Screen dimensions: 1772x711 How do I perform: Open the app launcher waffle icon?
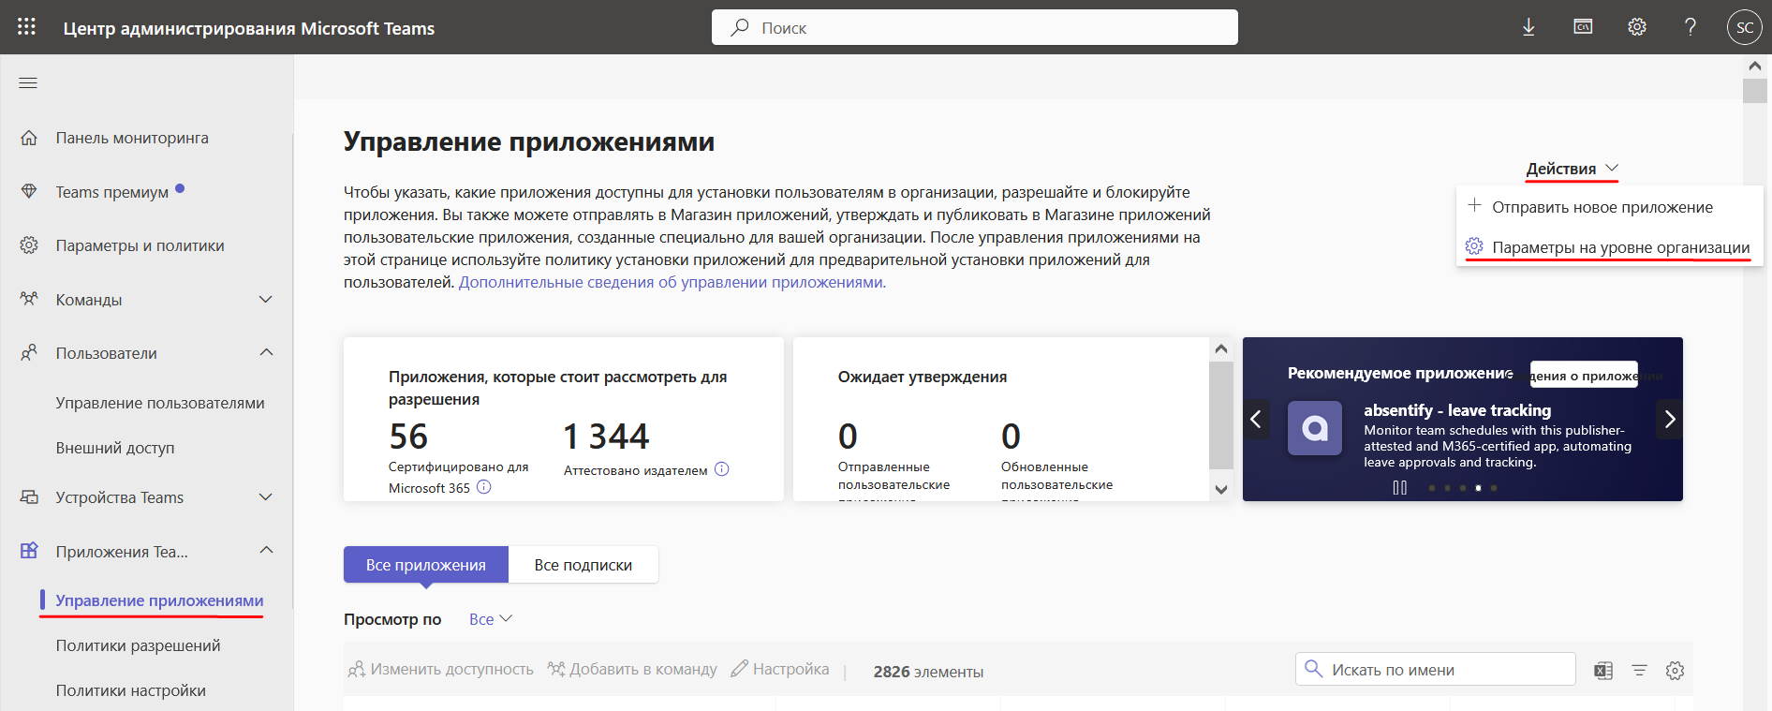click(x=26, y=27)
